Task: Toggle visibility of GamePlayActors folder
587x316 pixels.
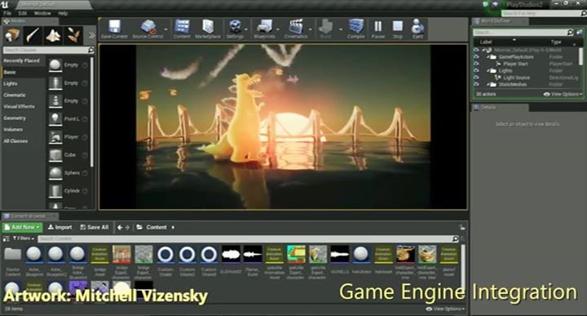Action: 476,57
